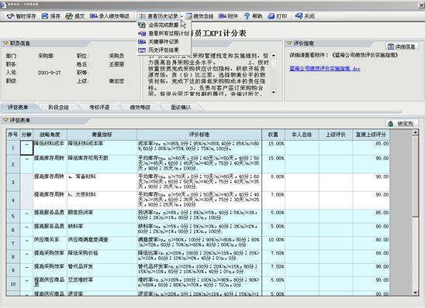Collapse the 评价指南 panel header
This screenshot has width=425, height=308.
pyautogui.click(x=289, y=43)
